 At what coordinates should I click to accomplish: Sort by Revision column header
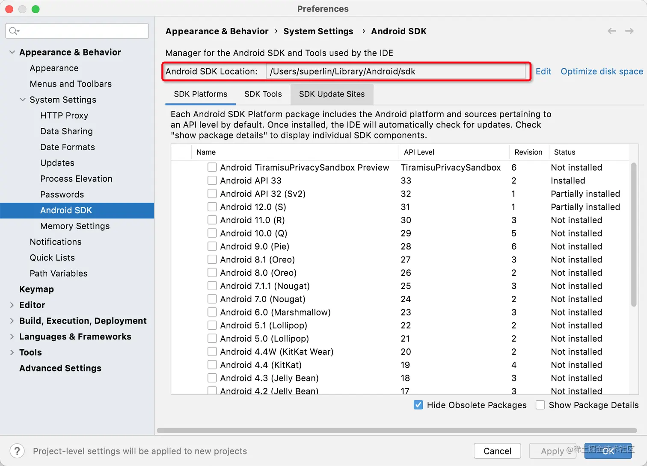[x=528, y=152]
